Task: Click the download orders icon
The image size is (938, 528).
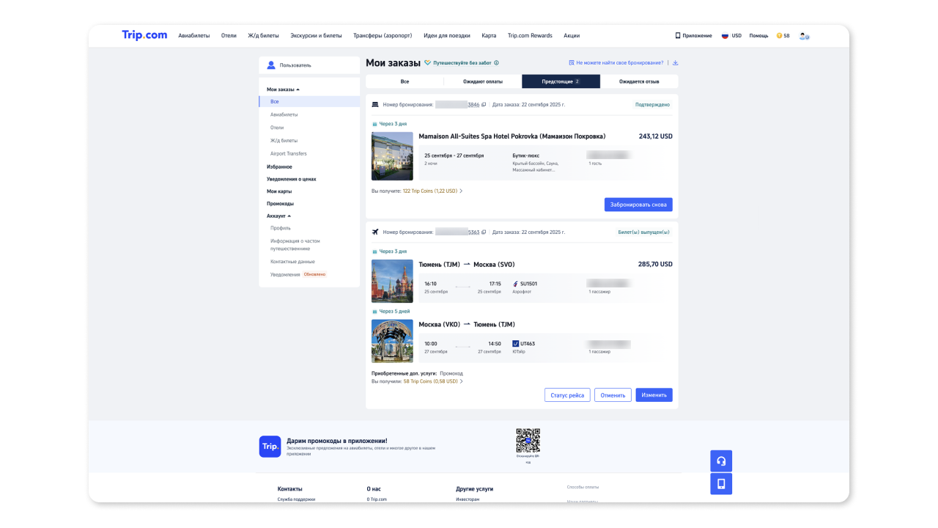Action: click(676, 63)
